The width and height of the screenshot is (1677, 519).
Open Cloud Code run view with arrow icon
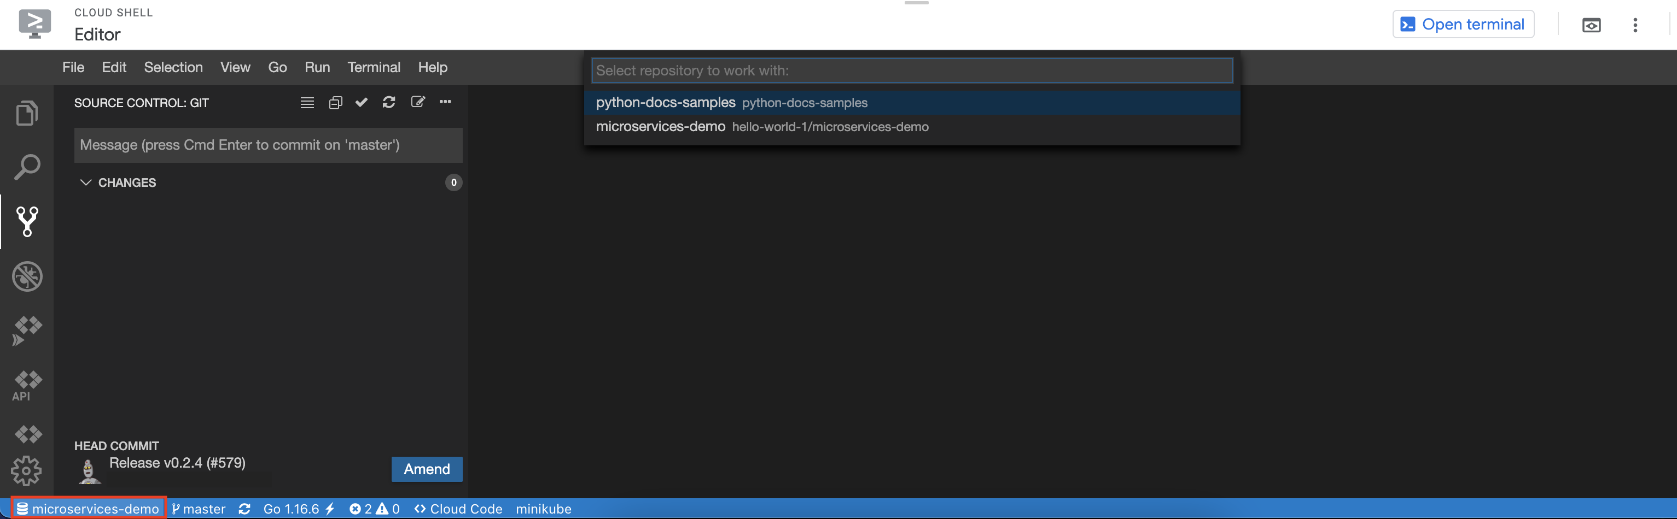[27, 331]
